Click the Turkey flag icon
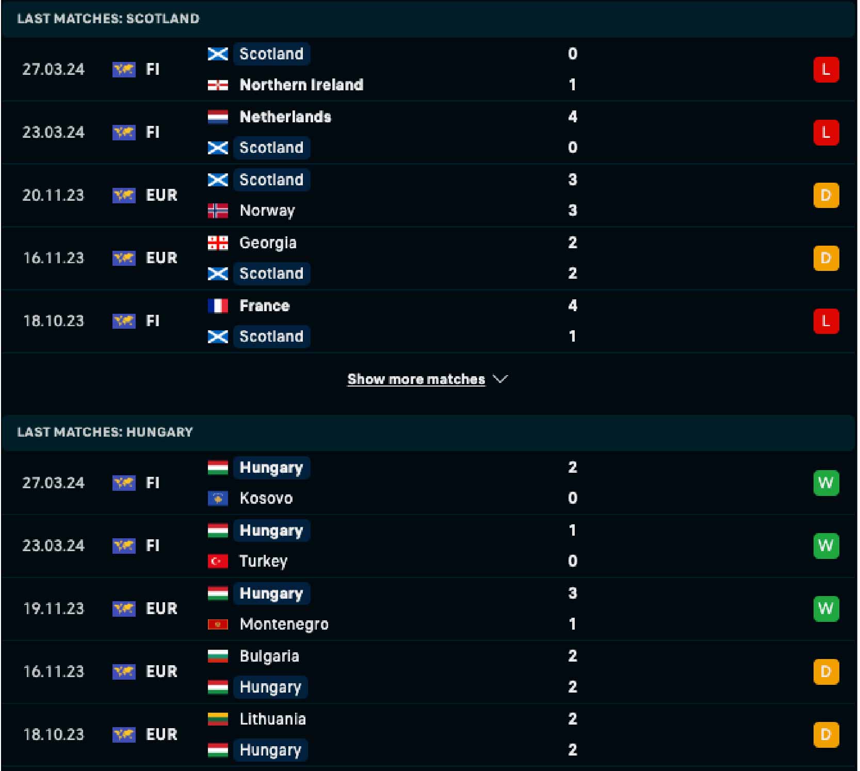This screenshot has width=860, height=771. pos(218,561)
